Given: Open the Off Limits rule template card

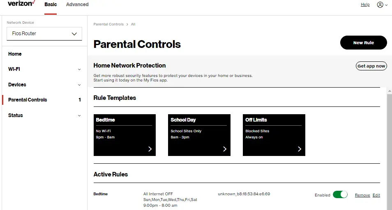Looking at the screenshot, I should coord(274,135).
